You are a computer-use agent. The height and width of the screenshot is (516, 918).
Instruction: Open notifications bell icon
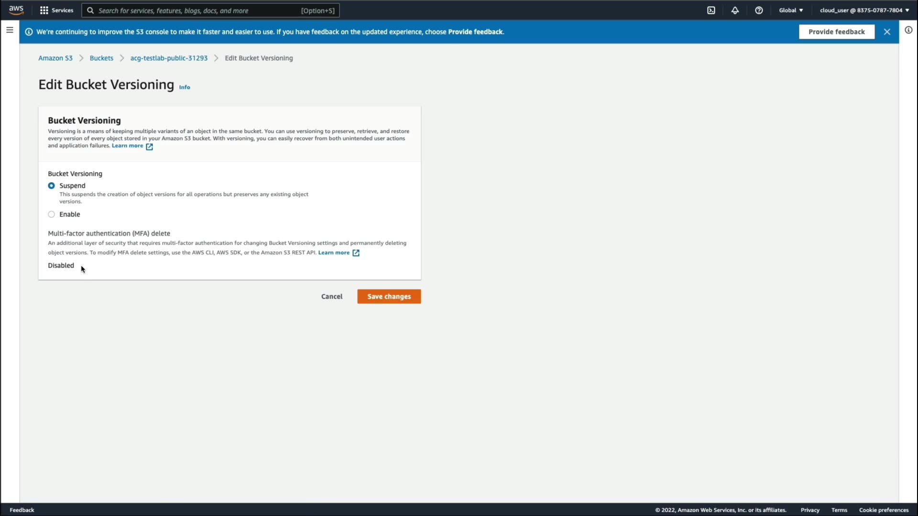[x=735, y=10]
